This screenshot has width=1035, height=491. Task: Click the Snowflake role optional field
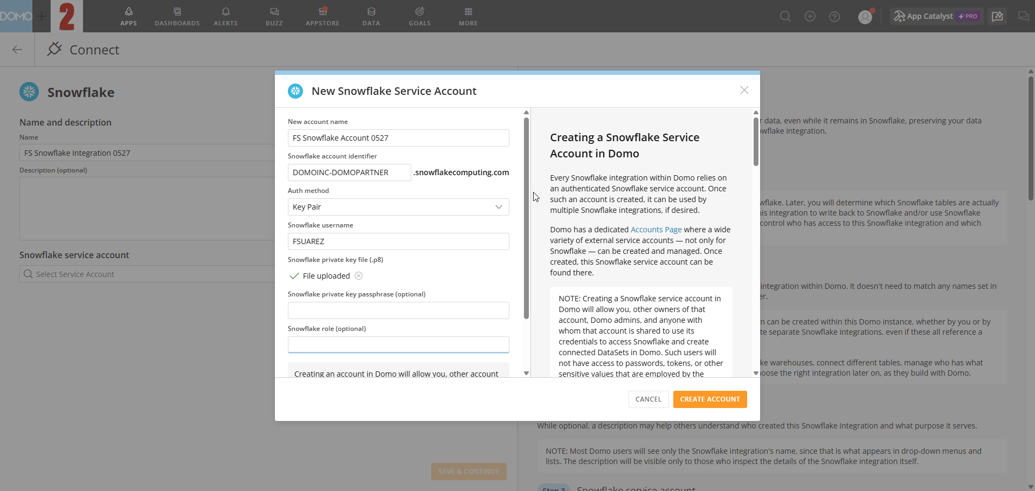(398, 344)
